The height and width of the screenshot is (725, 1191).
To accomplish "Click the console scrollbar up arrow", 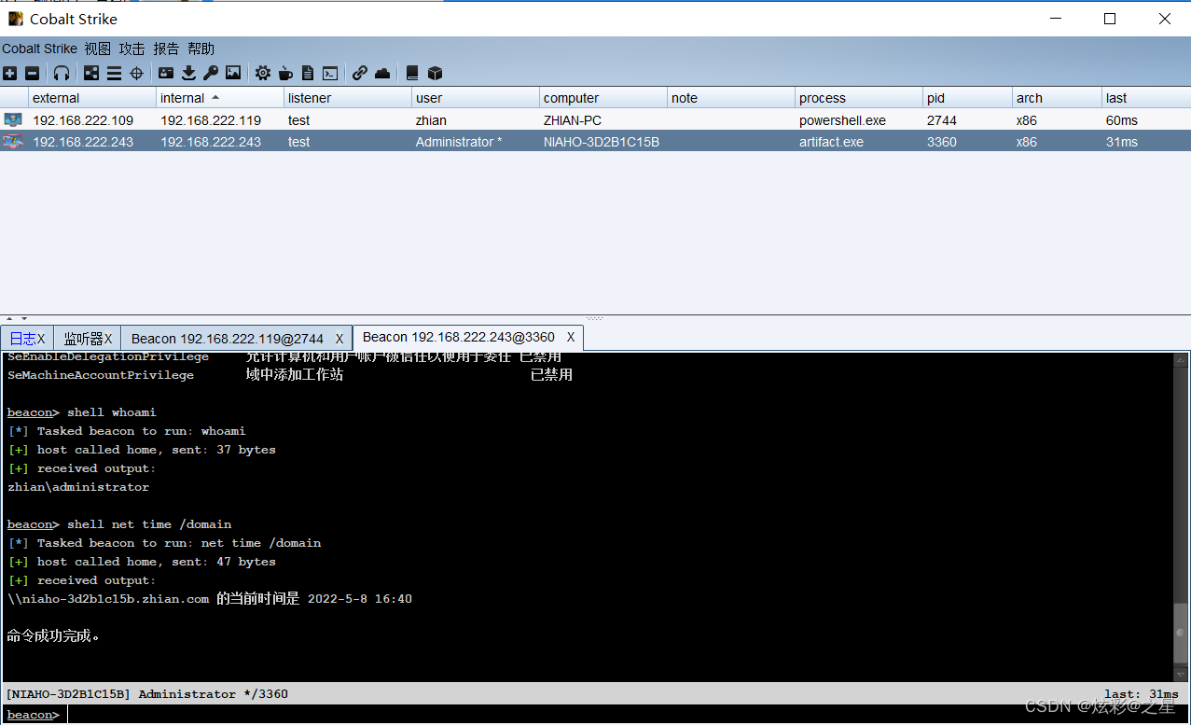I will pos(1181,360).
